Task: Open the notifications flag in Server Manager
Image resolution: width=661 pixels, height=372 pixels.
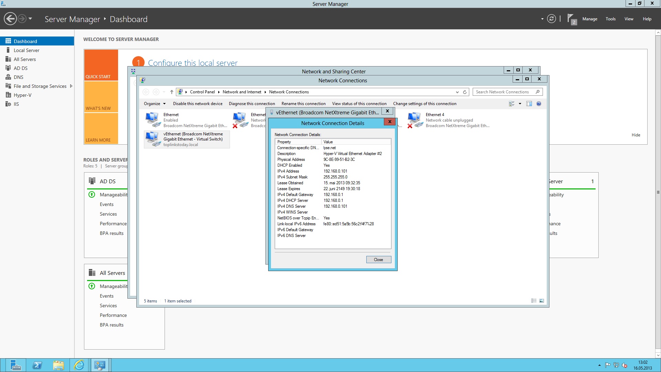Action: pyautogui.click(x=571, y=19)
